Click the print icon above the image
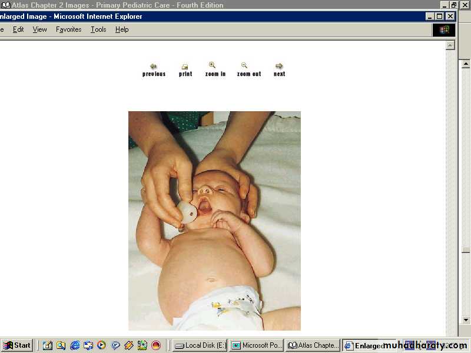 coord(185,66)
